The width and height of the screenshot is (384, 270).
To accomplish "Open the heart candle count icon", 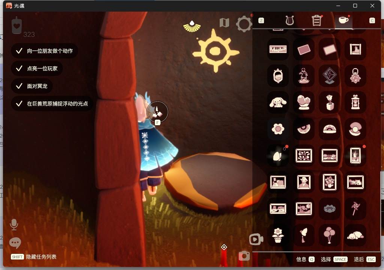I will pos(16,25).
